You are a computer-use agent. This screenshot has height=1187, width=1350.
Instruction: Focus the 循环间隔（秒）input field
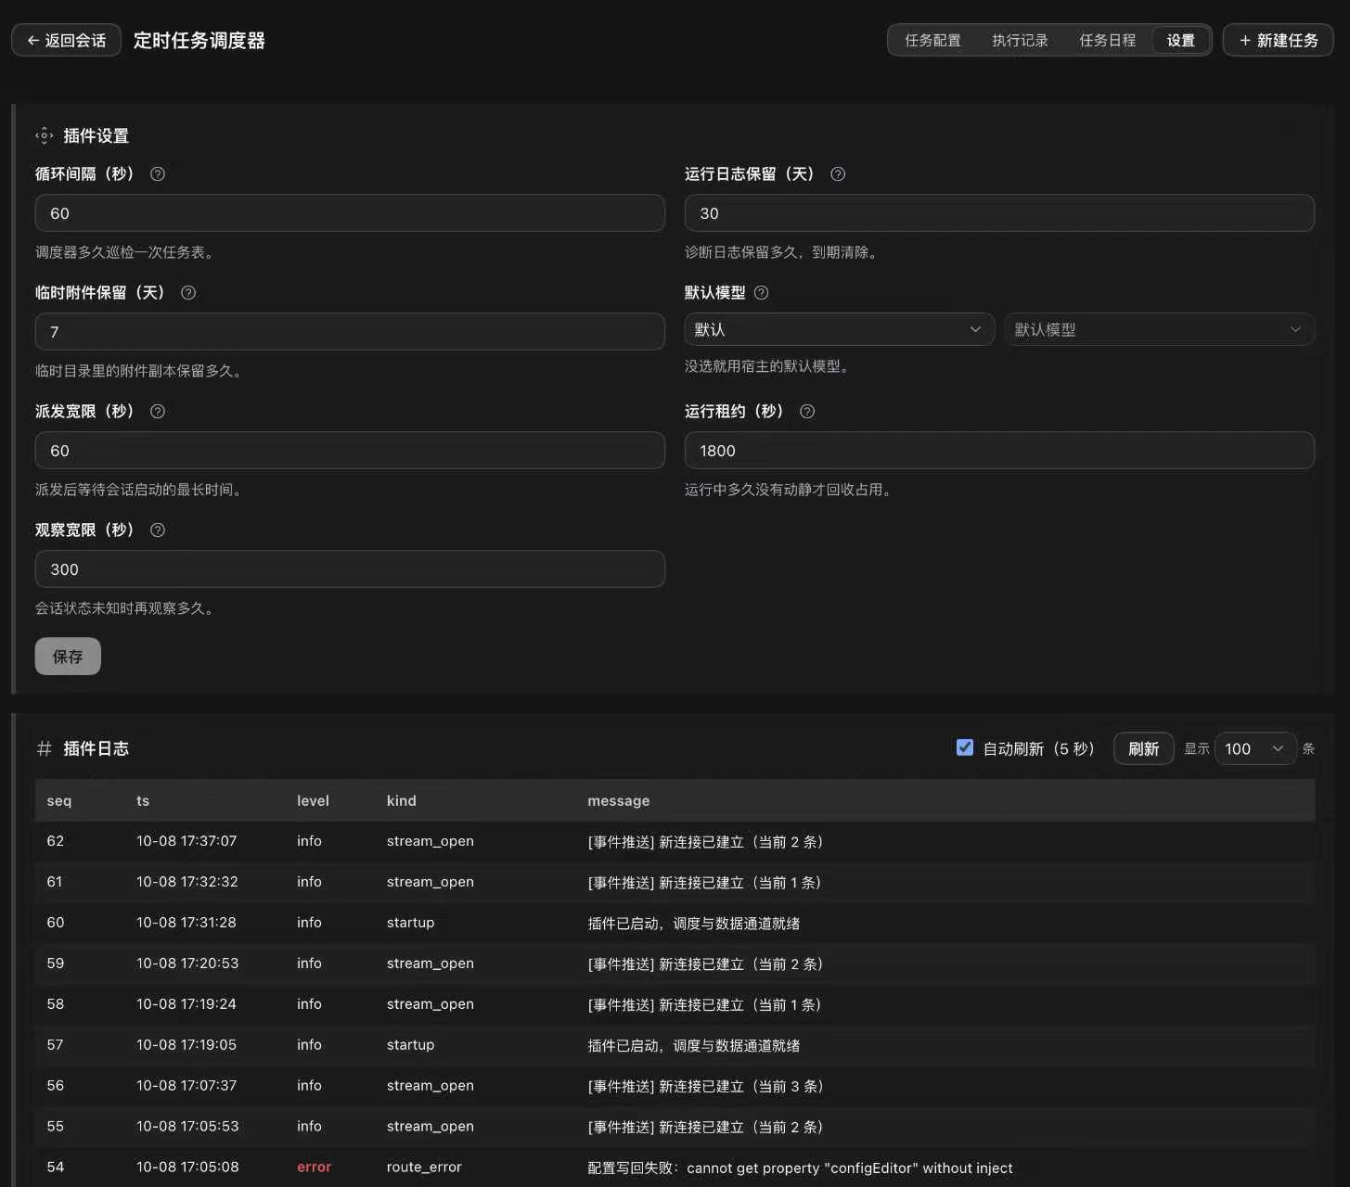click(x=350, y=213)
